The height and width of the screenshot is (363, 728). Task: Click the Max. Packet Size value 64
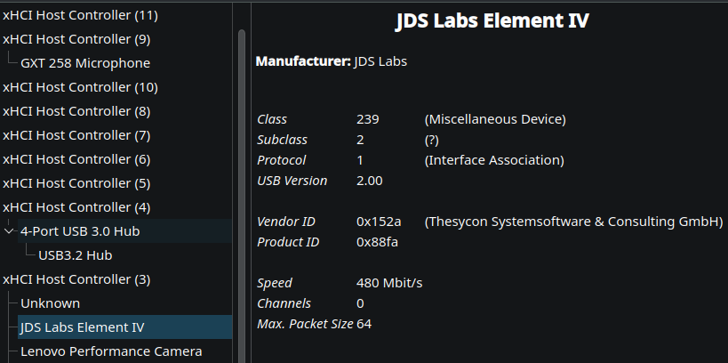(x=364, y=324)
